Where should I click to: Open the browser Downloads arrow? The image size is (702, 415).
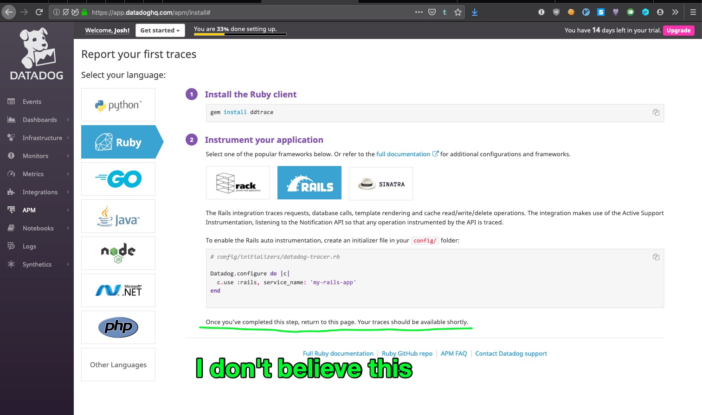click(x=475, y=13)
